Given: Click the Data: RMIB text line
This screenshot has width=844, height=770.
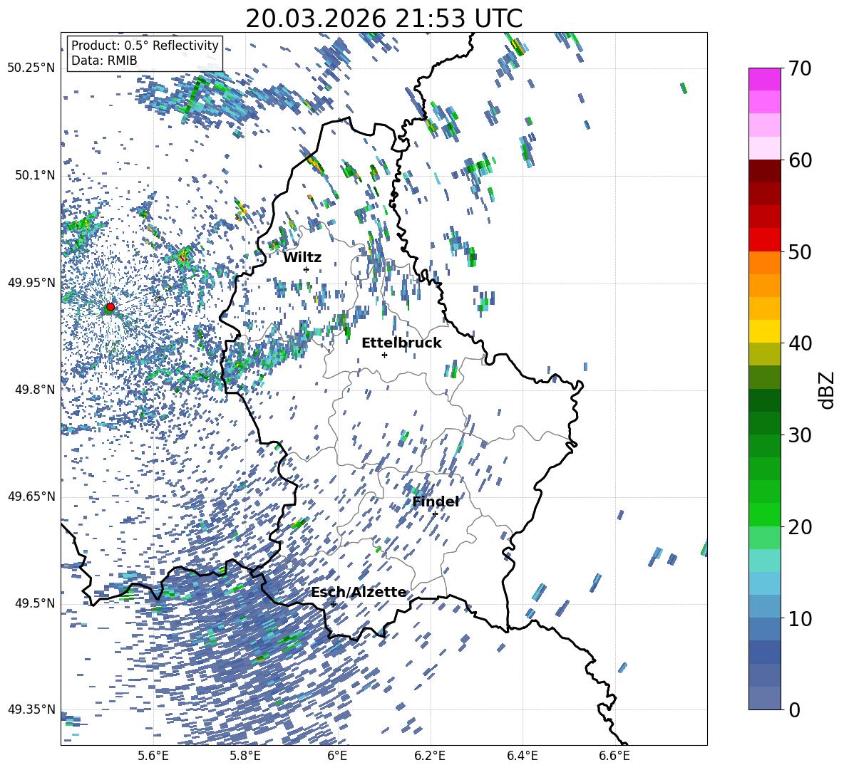Looking at the screenshot, I should 104,61.
